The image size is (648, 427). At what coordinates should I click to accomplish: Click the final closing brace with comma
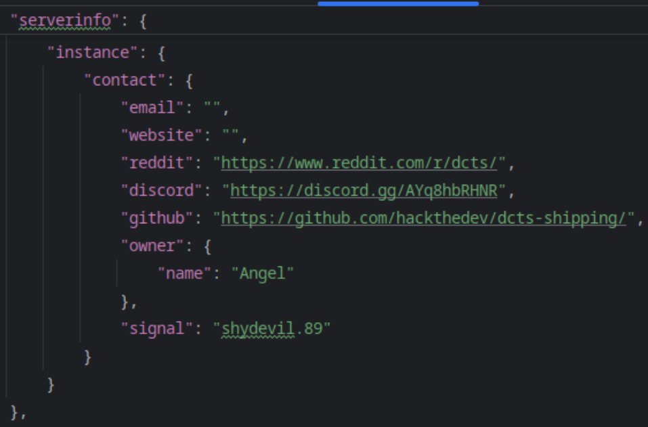point(15,412)
